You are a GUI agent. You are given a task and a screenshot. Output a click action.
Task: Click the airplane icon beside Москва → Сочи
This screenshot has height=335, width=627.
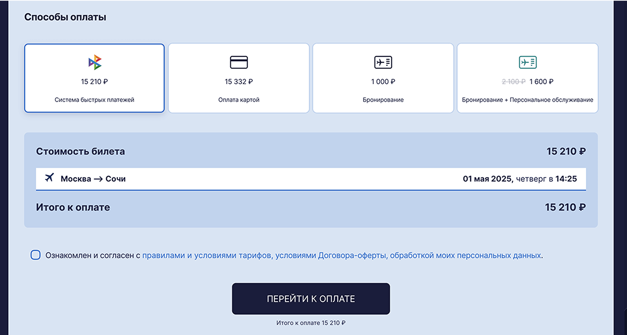49,178
